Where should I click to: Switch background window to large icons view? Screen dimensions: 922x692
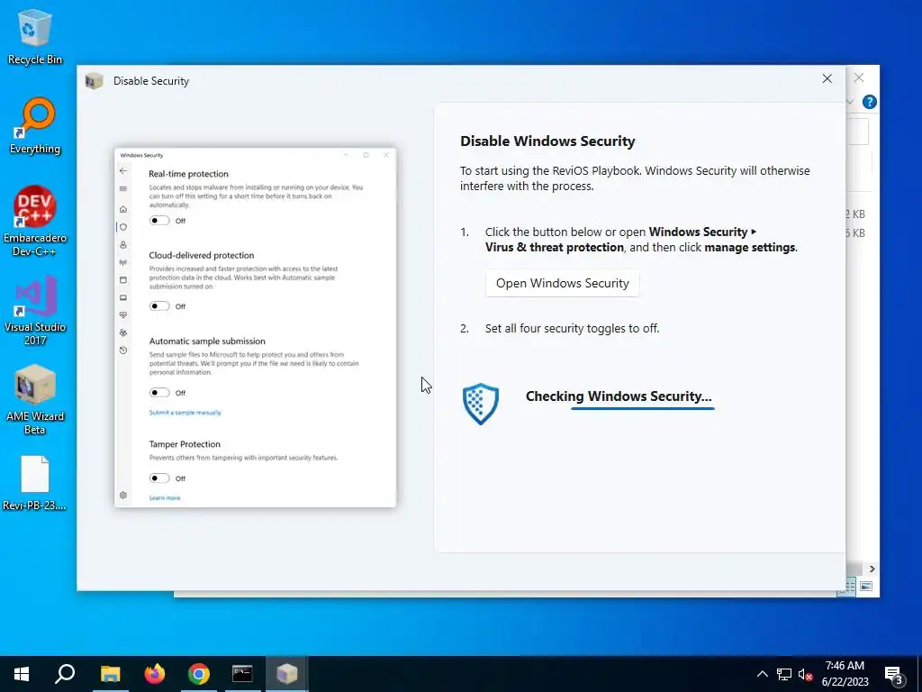(866, 586)
